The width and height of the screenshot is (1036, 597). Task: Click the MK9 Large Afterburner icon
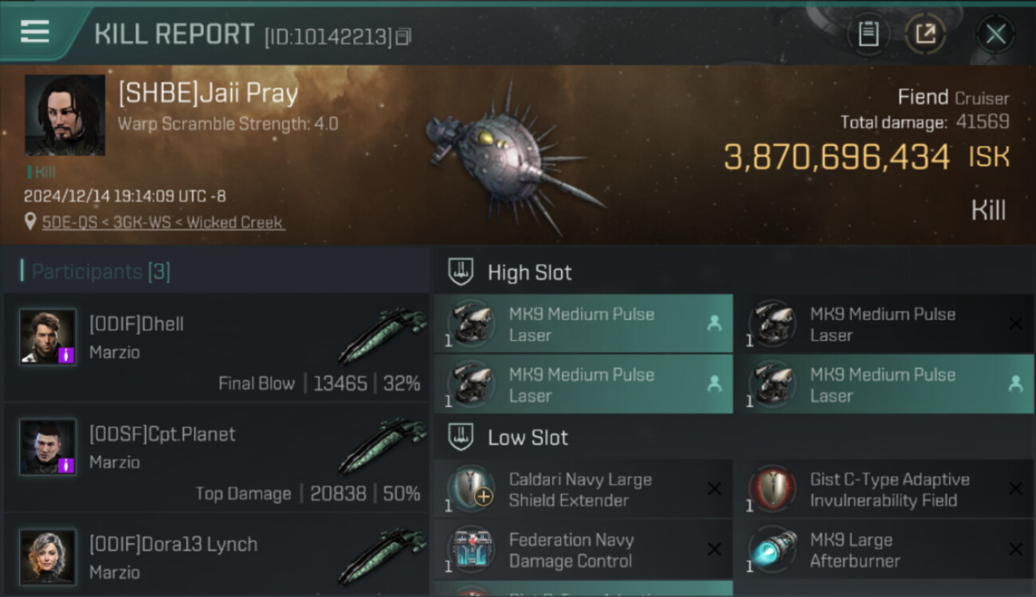click(772, 549)
